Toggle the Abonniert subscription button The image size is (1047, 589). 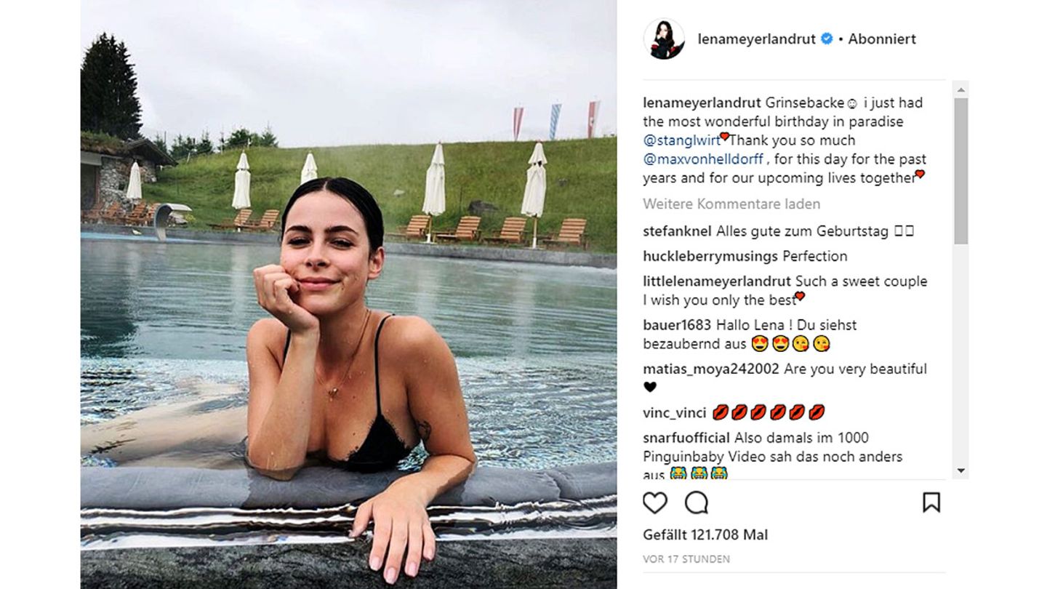click(882, 39)
